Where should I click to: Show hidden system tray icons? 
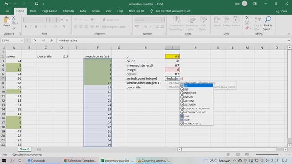235,160
